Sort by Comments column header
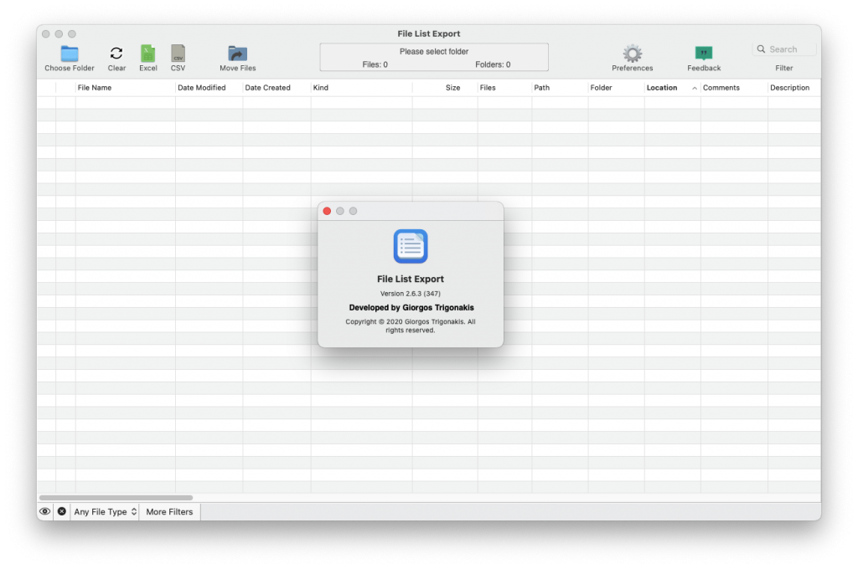The image size is (858, 569). 734,88
